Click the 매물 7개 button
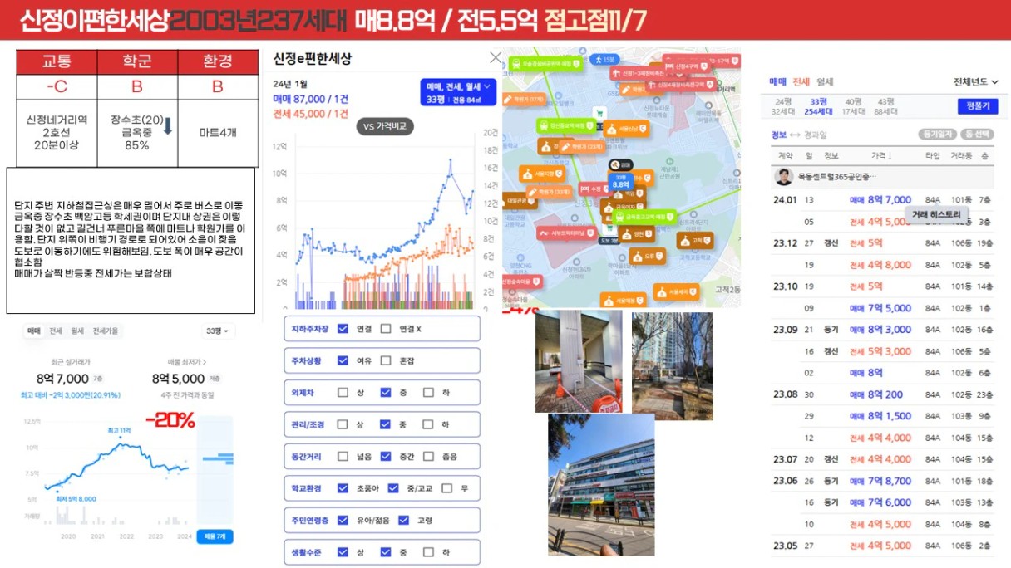 215,536
